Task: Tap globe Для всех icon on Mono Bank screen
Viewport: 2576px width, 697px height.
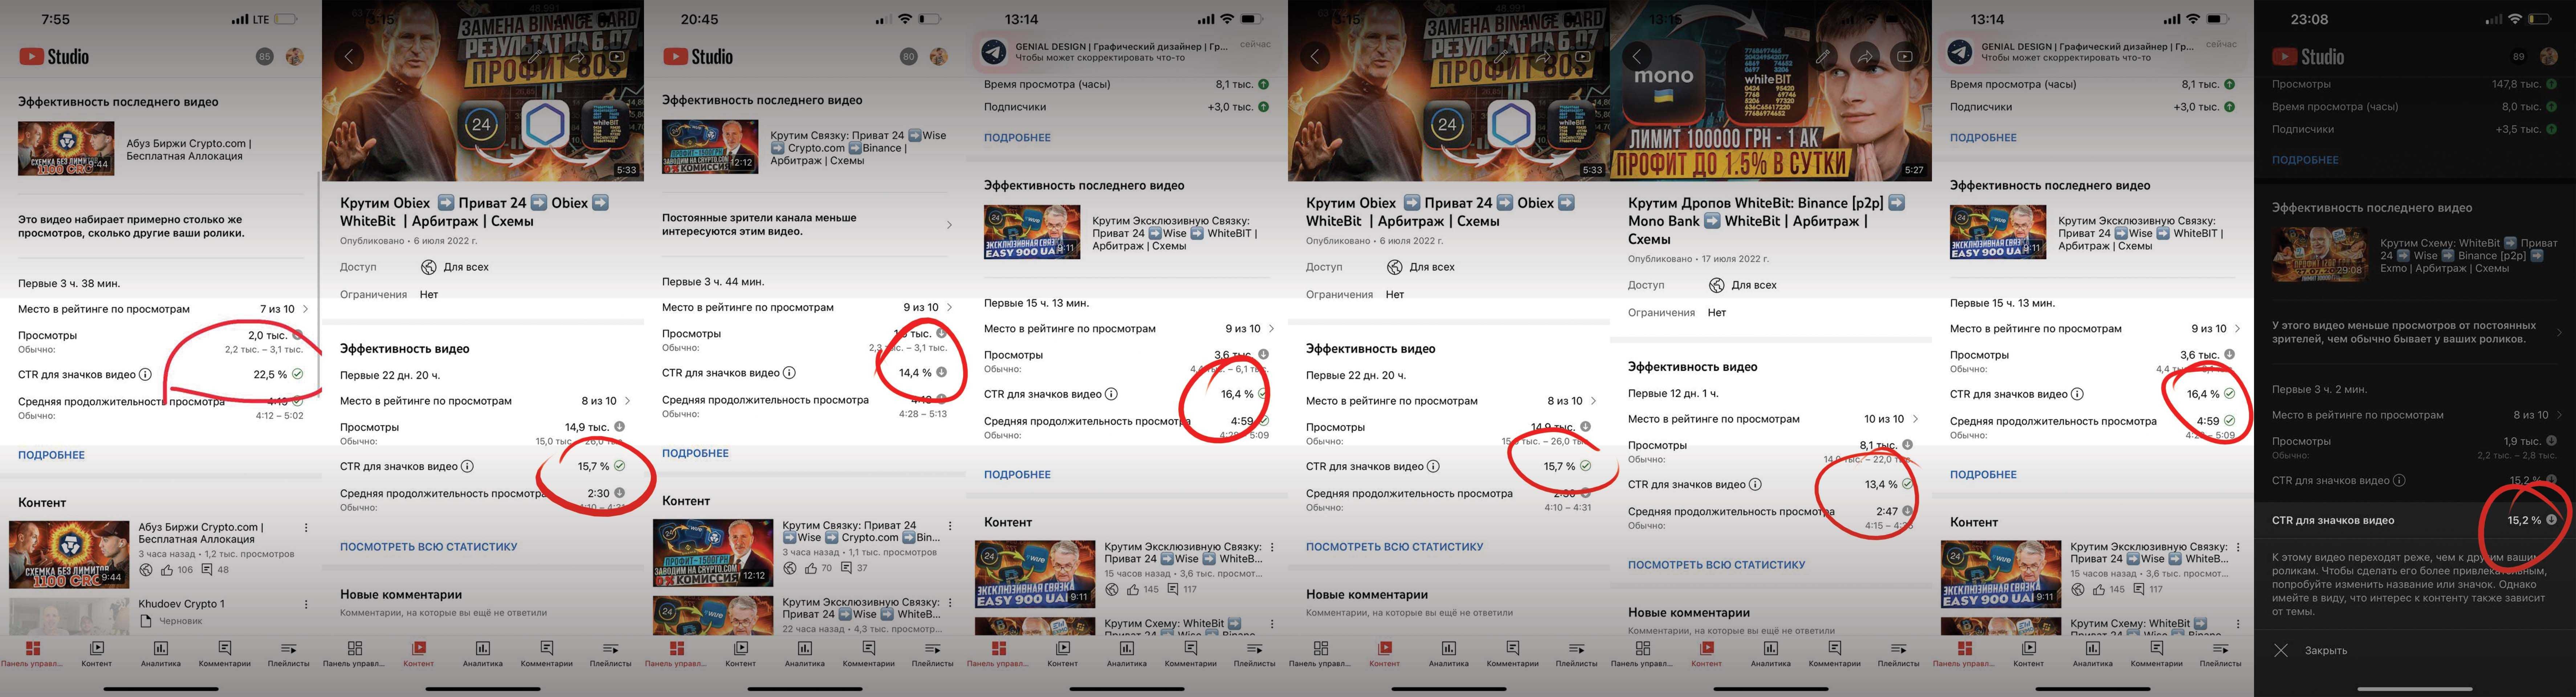Action: coord(1717,285)
